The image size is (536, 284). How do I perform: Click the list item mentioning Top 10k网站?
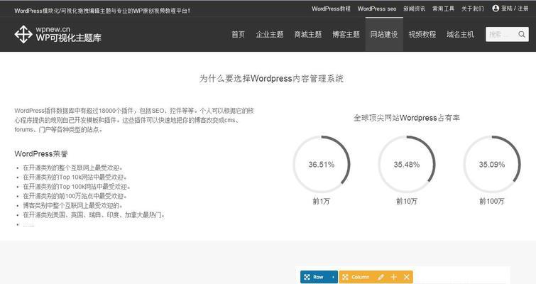[x=75, y=177]
